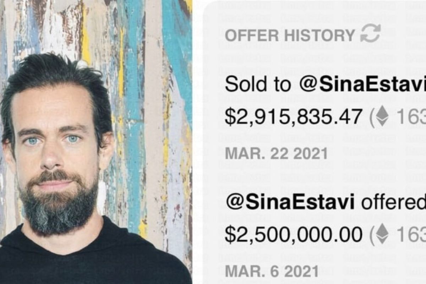Select the $2,915,835.47 sale price
Screen dimensions: 426x284
point(294,117)
